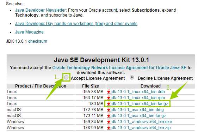Download jdk-13.0.1_windows-x64_bin.zip file link
This screenshot has width=198, height=132.
coord(141,127)
